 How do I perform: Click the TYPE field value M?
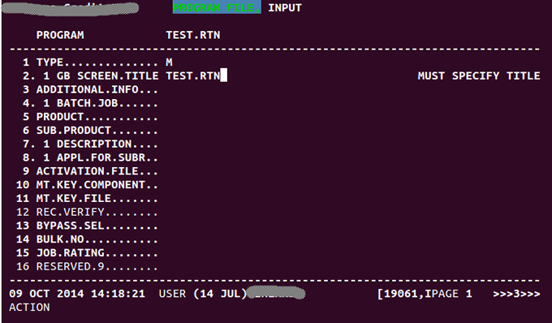point(169,62)
